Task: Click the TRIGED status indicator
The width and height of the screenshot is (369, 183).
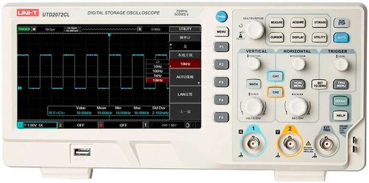Action: coord(24,30)
